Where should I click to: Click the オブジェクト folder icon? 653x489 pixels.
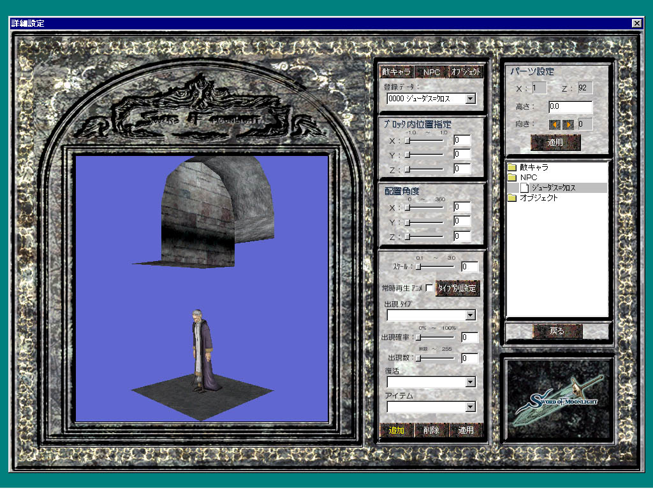tap(512, 198)
